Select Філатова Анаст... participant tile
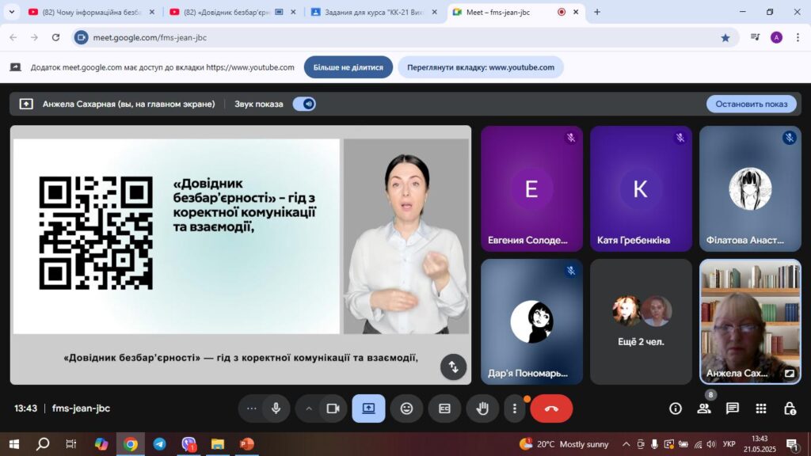811x456 pixels. [x=750, y=188]
